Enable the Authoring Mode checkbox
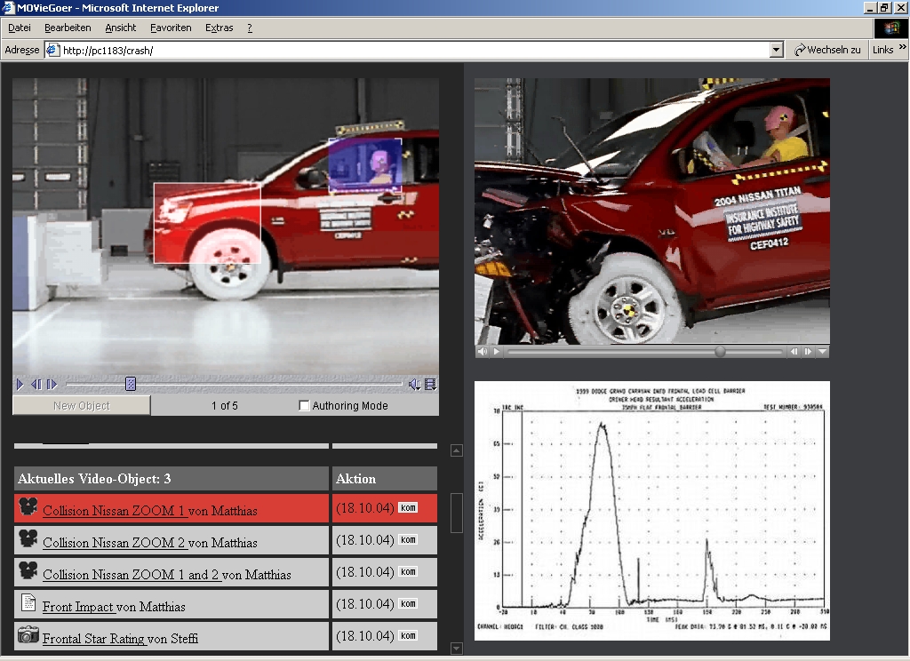 pyautogui.click(x=305, y=406)
